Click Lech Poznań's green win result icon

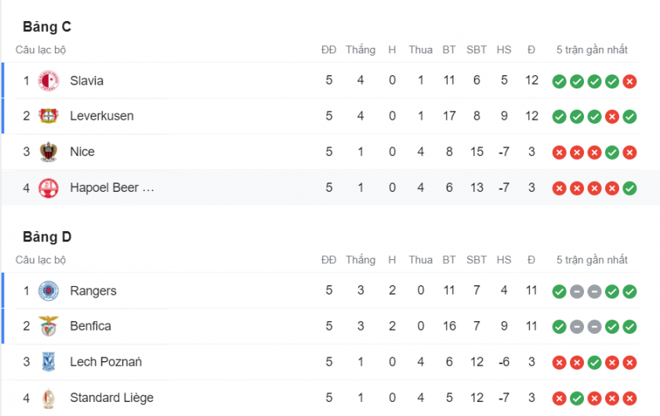(x=594, y=363)
